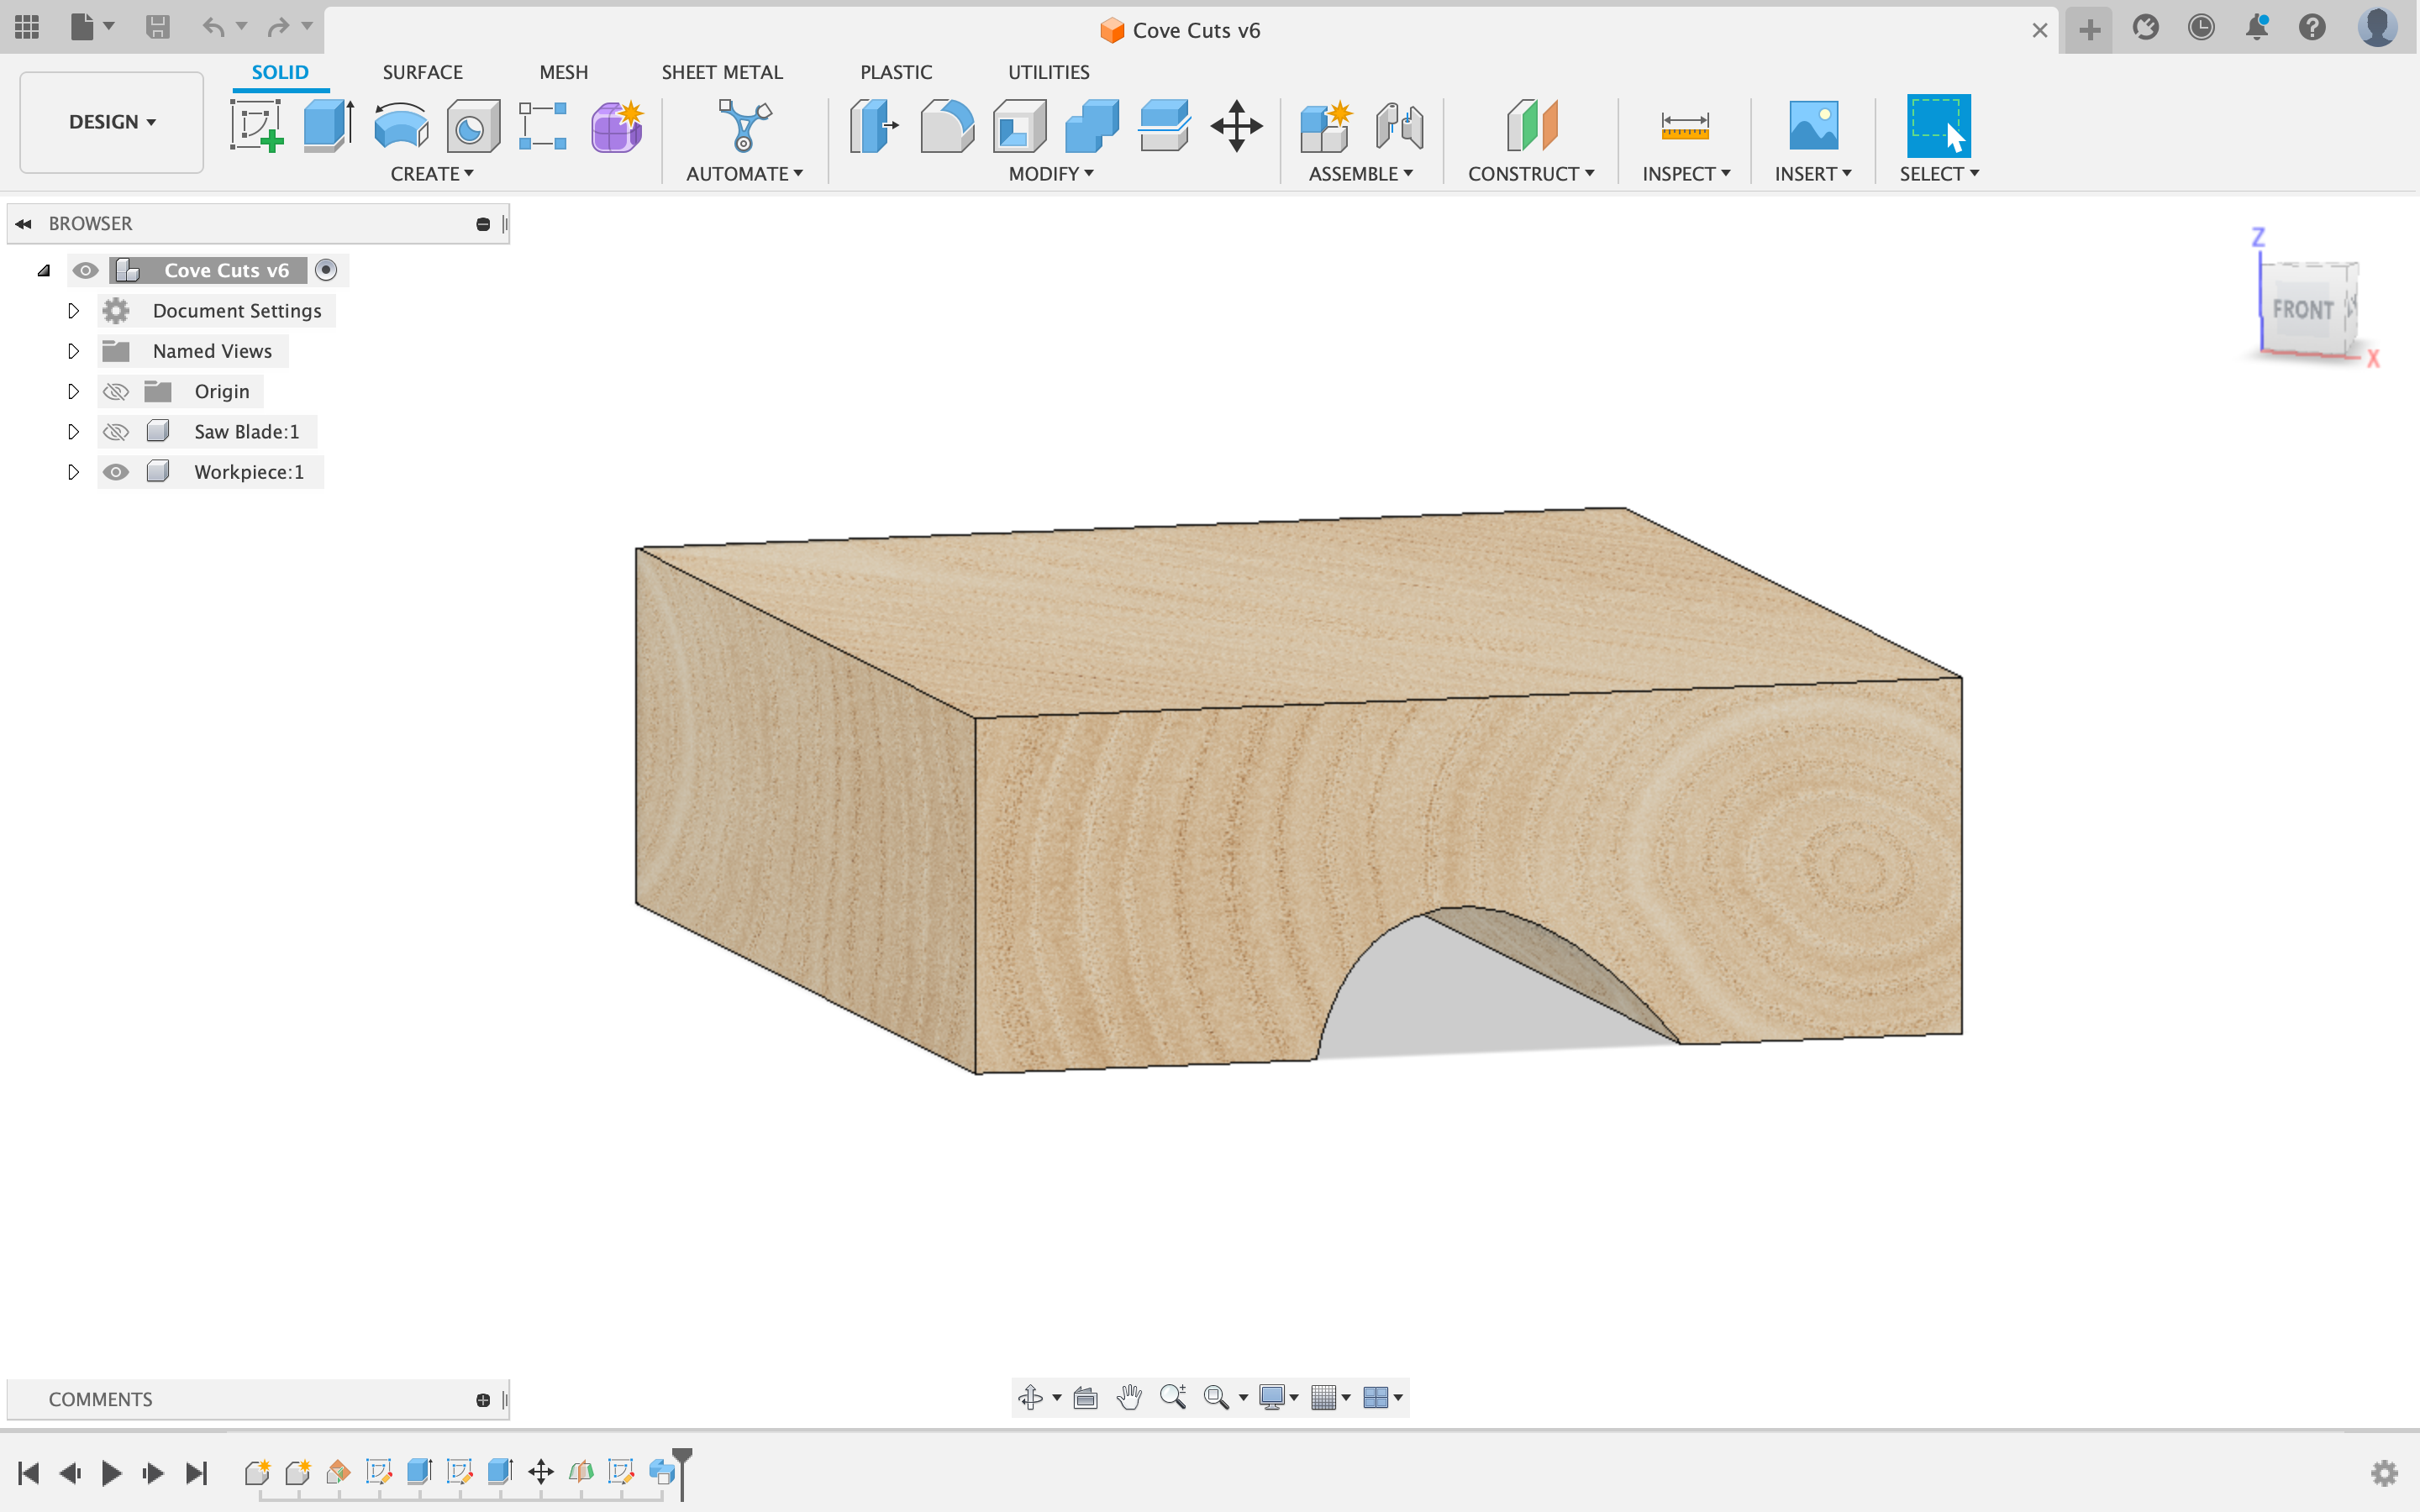This screenshot has width=2420, height=1512.
Task: Switch to the Sheet Metal tab
Action: click(719, 71)
